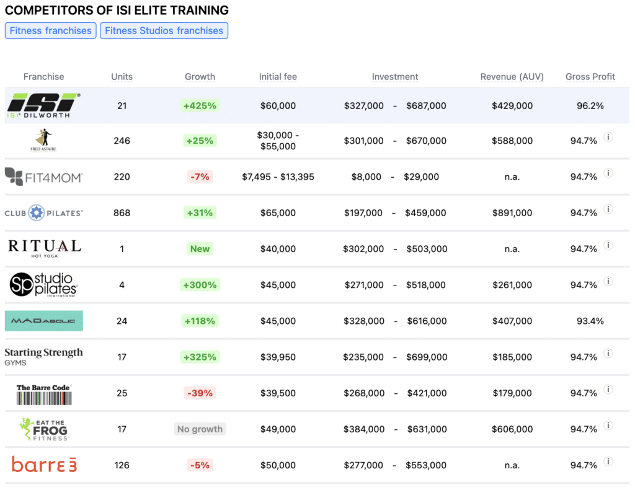Click the 126 units value
Screen dimensions: 635x493
[x=122, y=465]
